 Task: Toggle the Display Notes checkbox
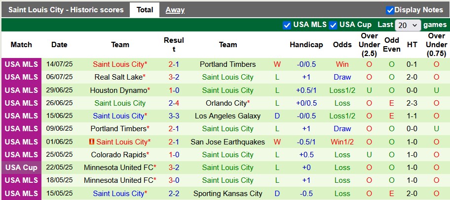(x=390, y=10)
